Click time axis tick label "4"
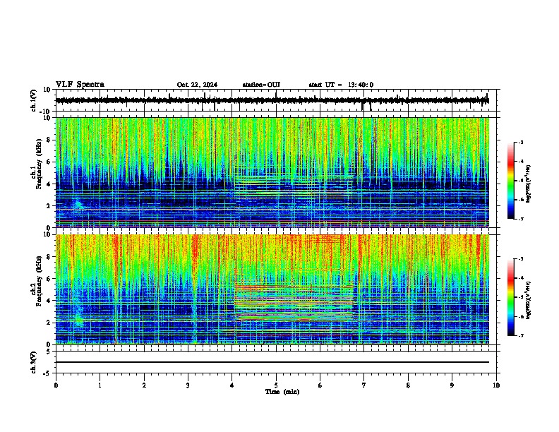 pyautogui.click(x=232, y=385)
